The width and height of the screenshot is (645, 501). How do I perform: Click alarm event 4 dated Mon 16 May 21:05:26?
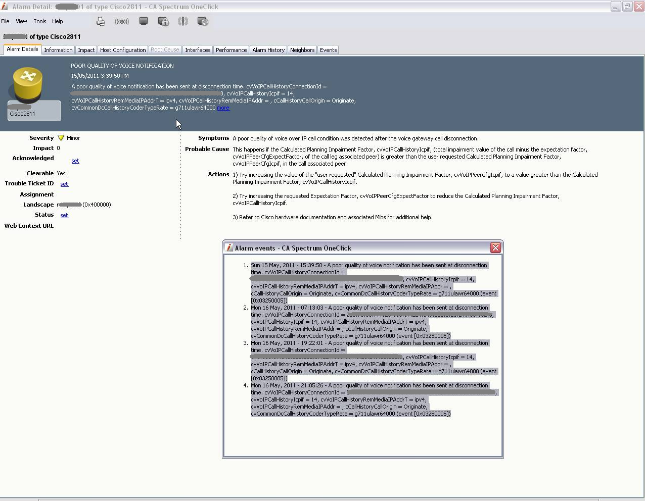[x=374, y=399]
